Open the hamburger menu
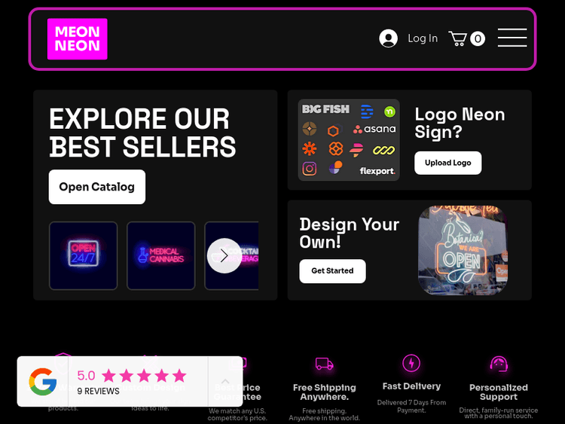The image size is (565, 424). tap(512, 38)
